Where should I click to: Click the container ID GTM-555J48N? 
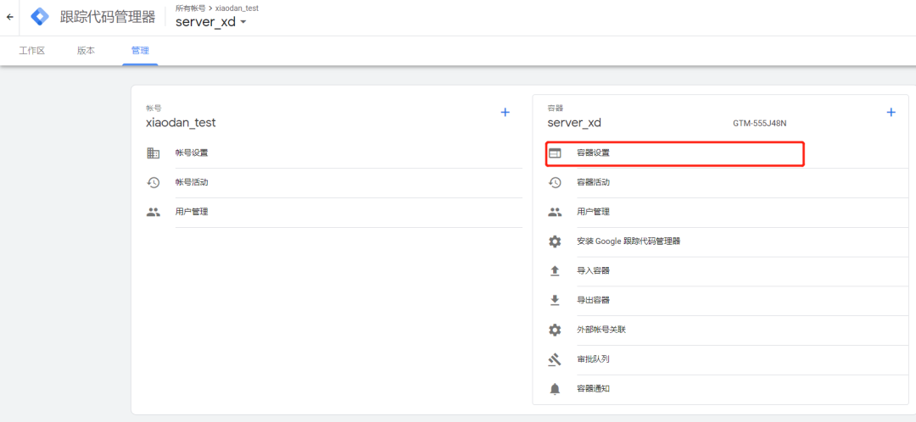click(x=759, y=124)
